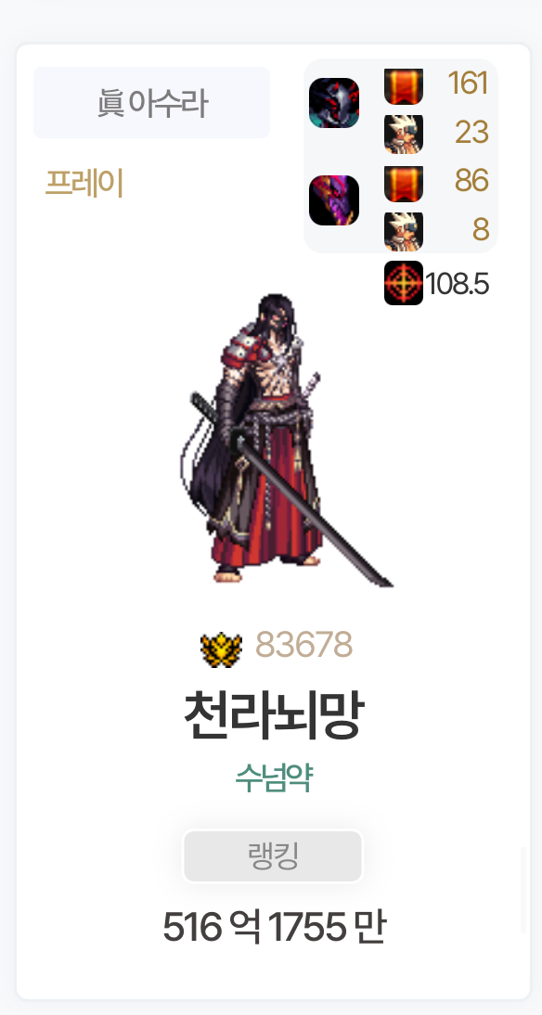This screenshot has width=542, height=1015.
Task: Click the damage total 516 억 1755 만
Action: (x=274, y=927)
